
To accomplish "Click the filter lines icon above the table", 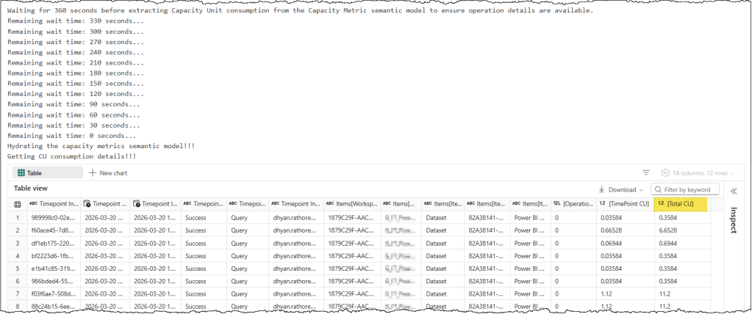I will point(646,172).
